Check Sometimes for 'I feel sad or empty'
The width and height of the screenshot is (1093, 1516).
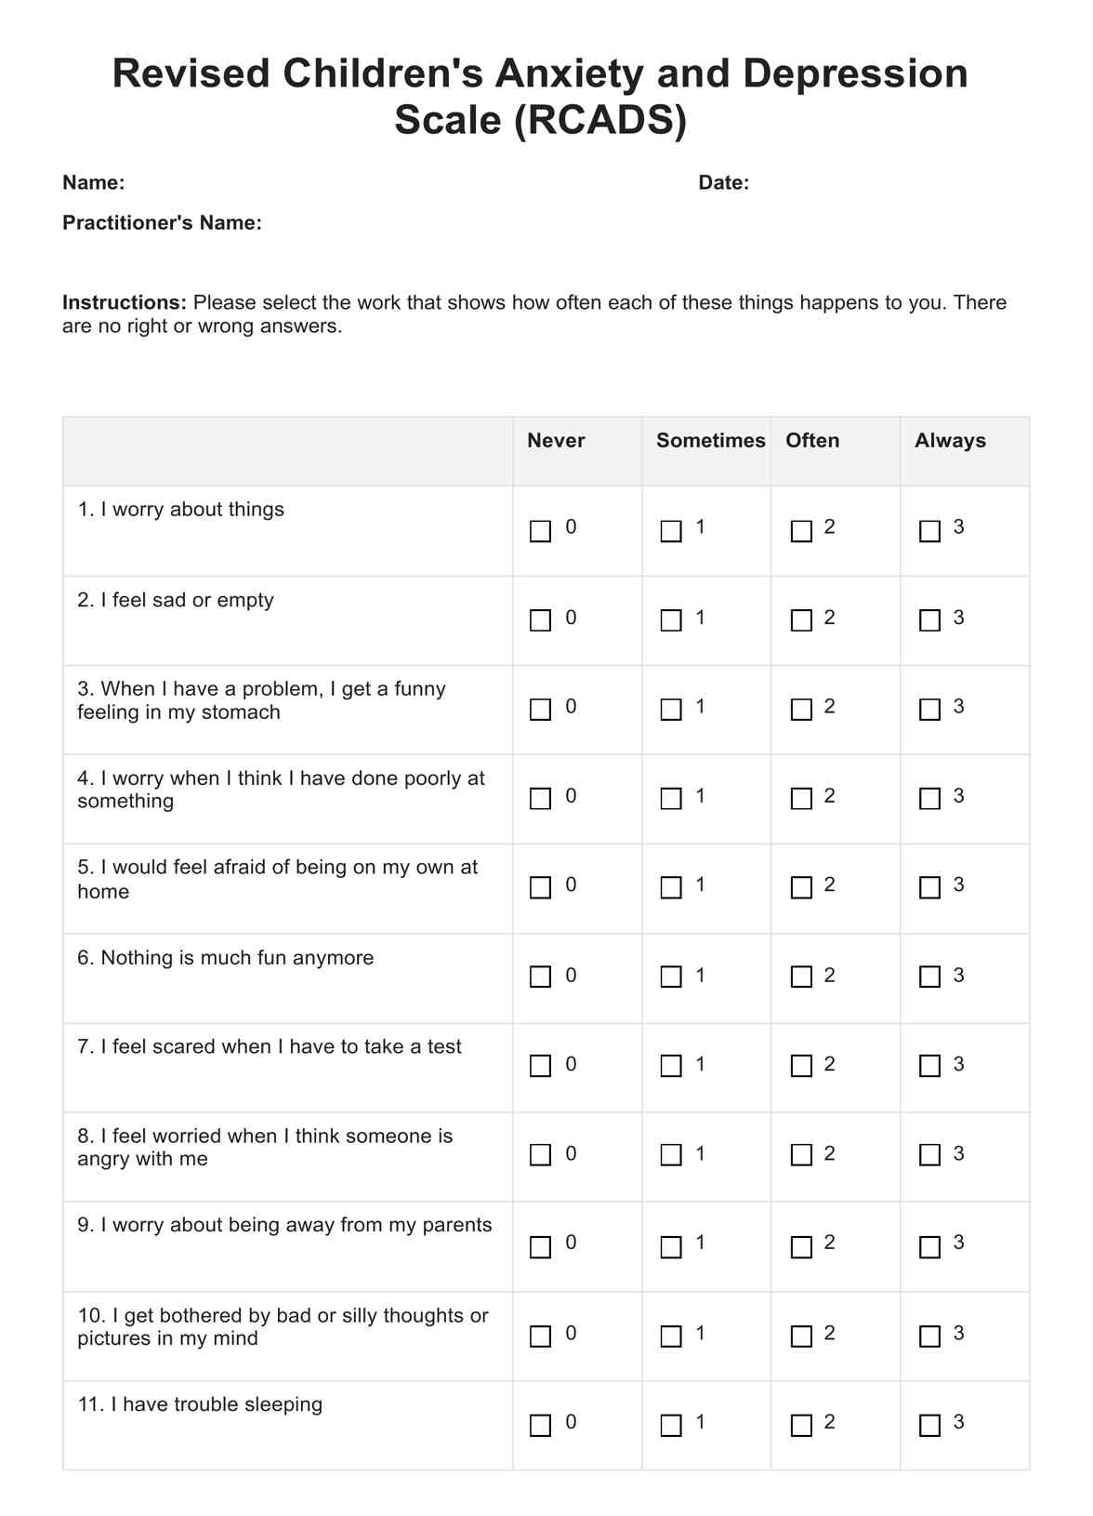pos(671,620)
